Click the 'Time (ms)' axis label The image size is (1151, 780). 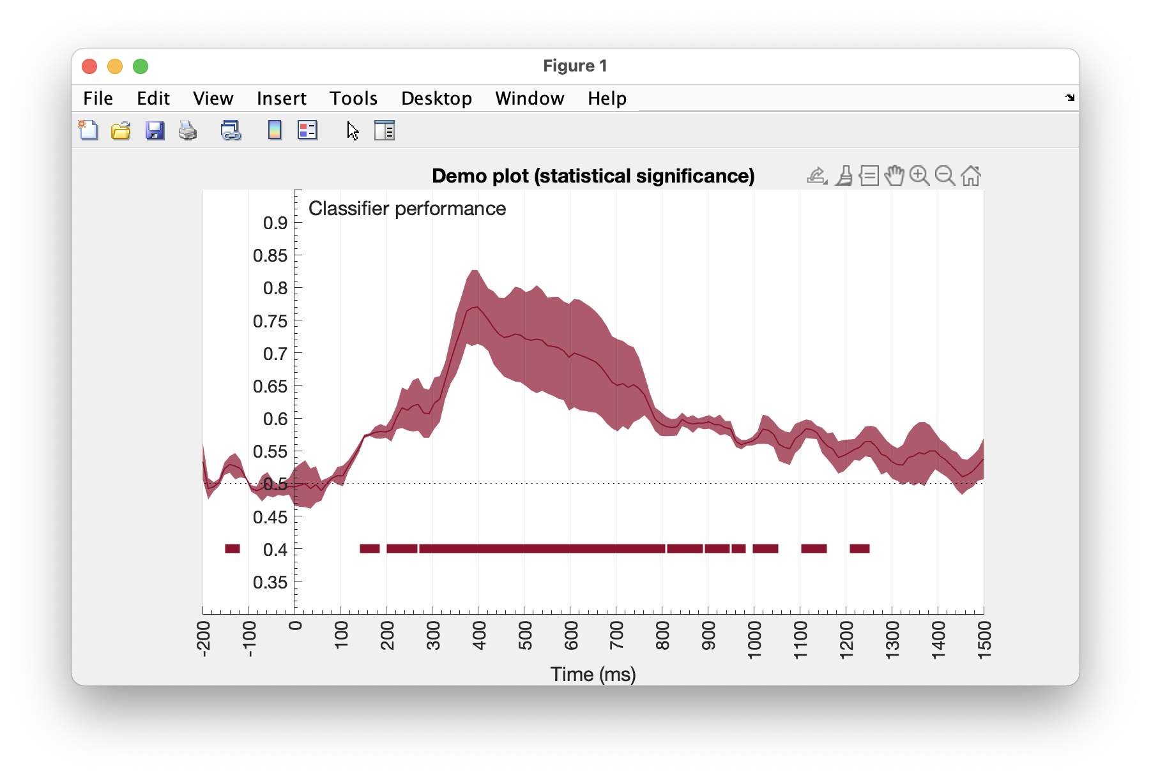pyautogui.click(x=593, y=674)
